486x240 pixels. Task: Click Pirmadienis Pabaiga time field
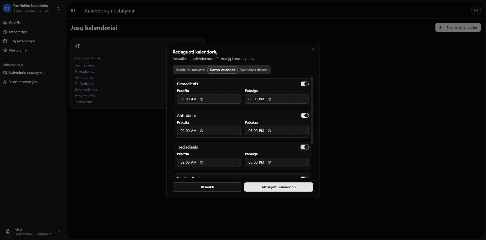277,99
